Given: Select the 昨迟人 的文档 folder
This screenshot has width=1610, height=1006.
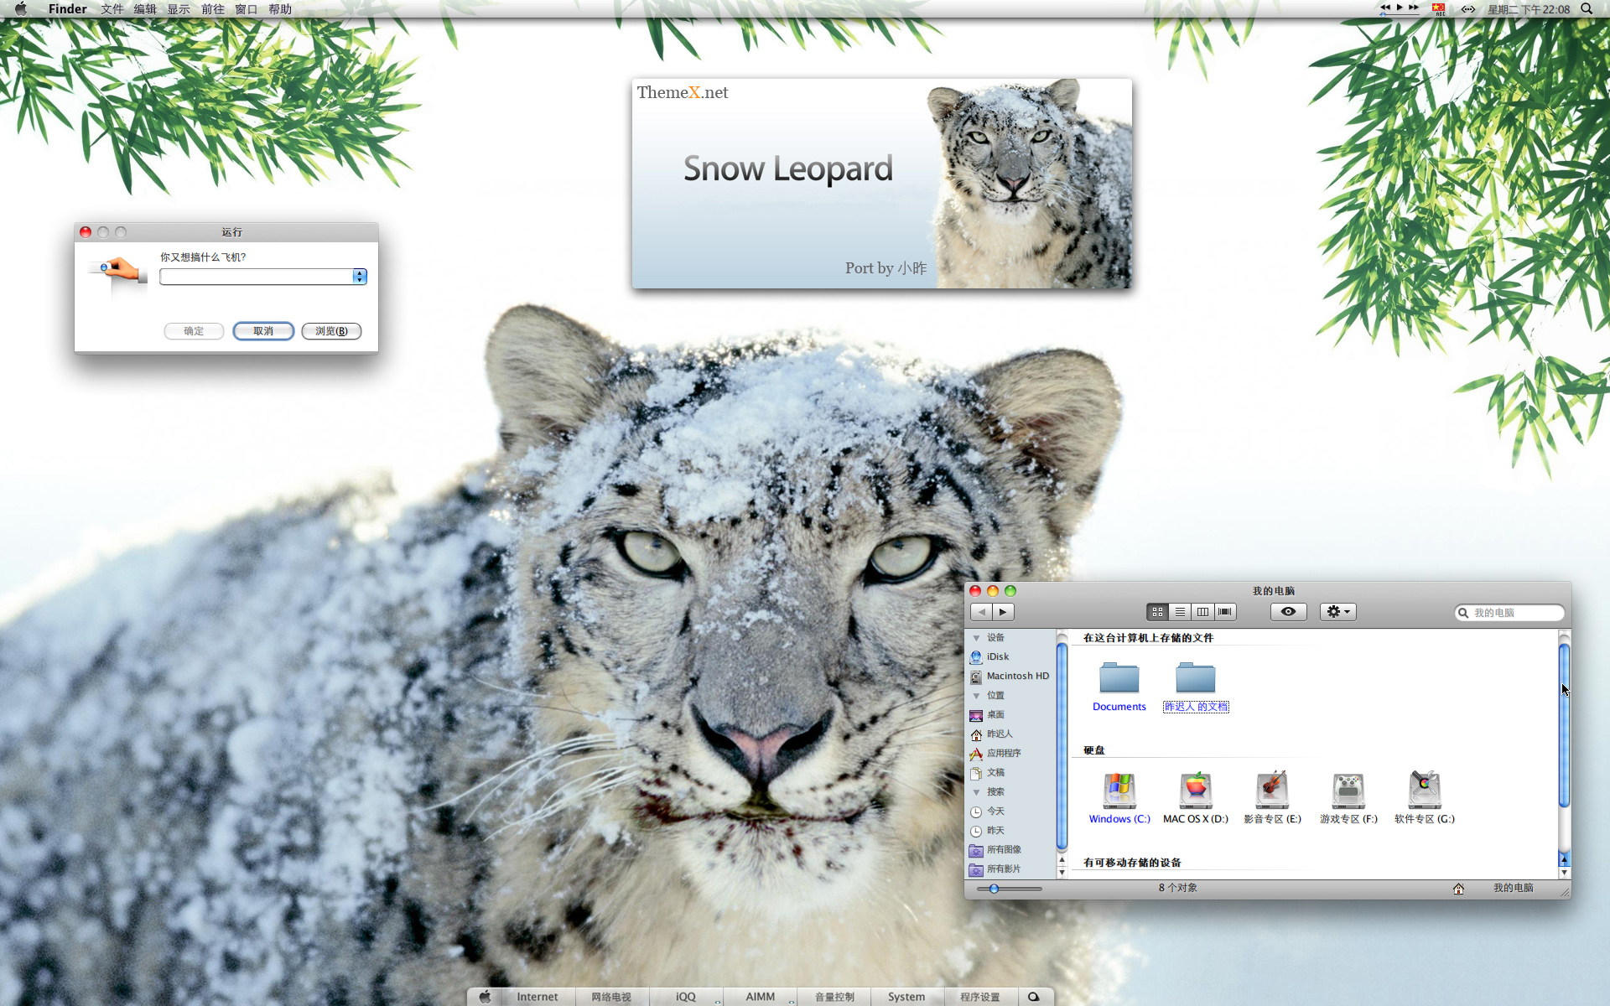Looking at the screenshot, I should coord(1196,686).
